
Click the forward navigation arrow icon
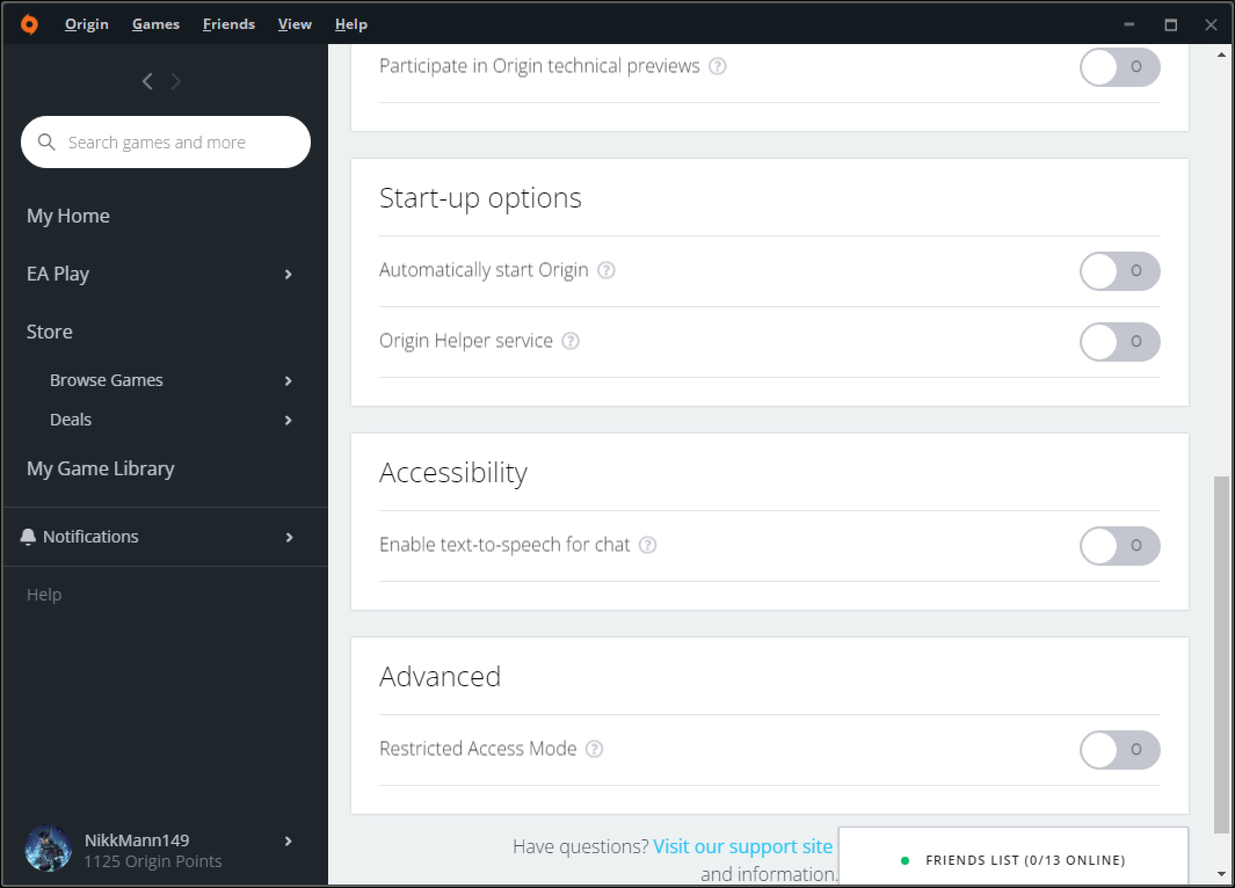pos(176,81)
